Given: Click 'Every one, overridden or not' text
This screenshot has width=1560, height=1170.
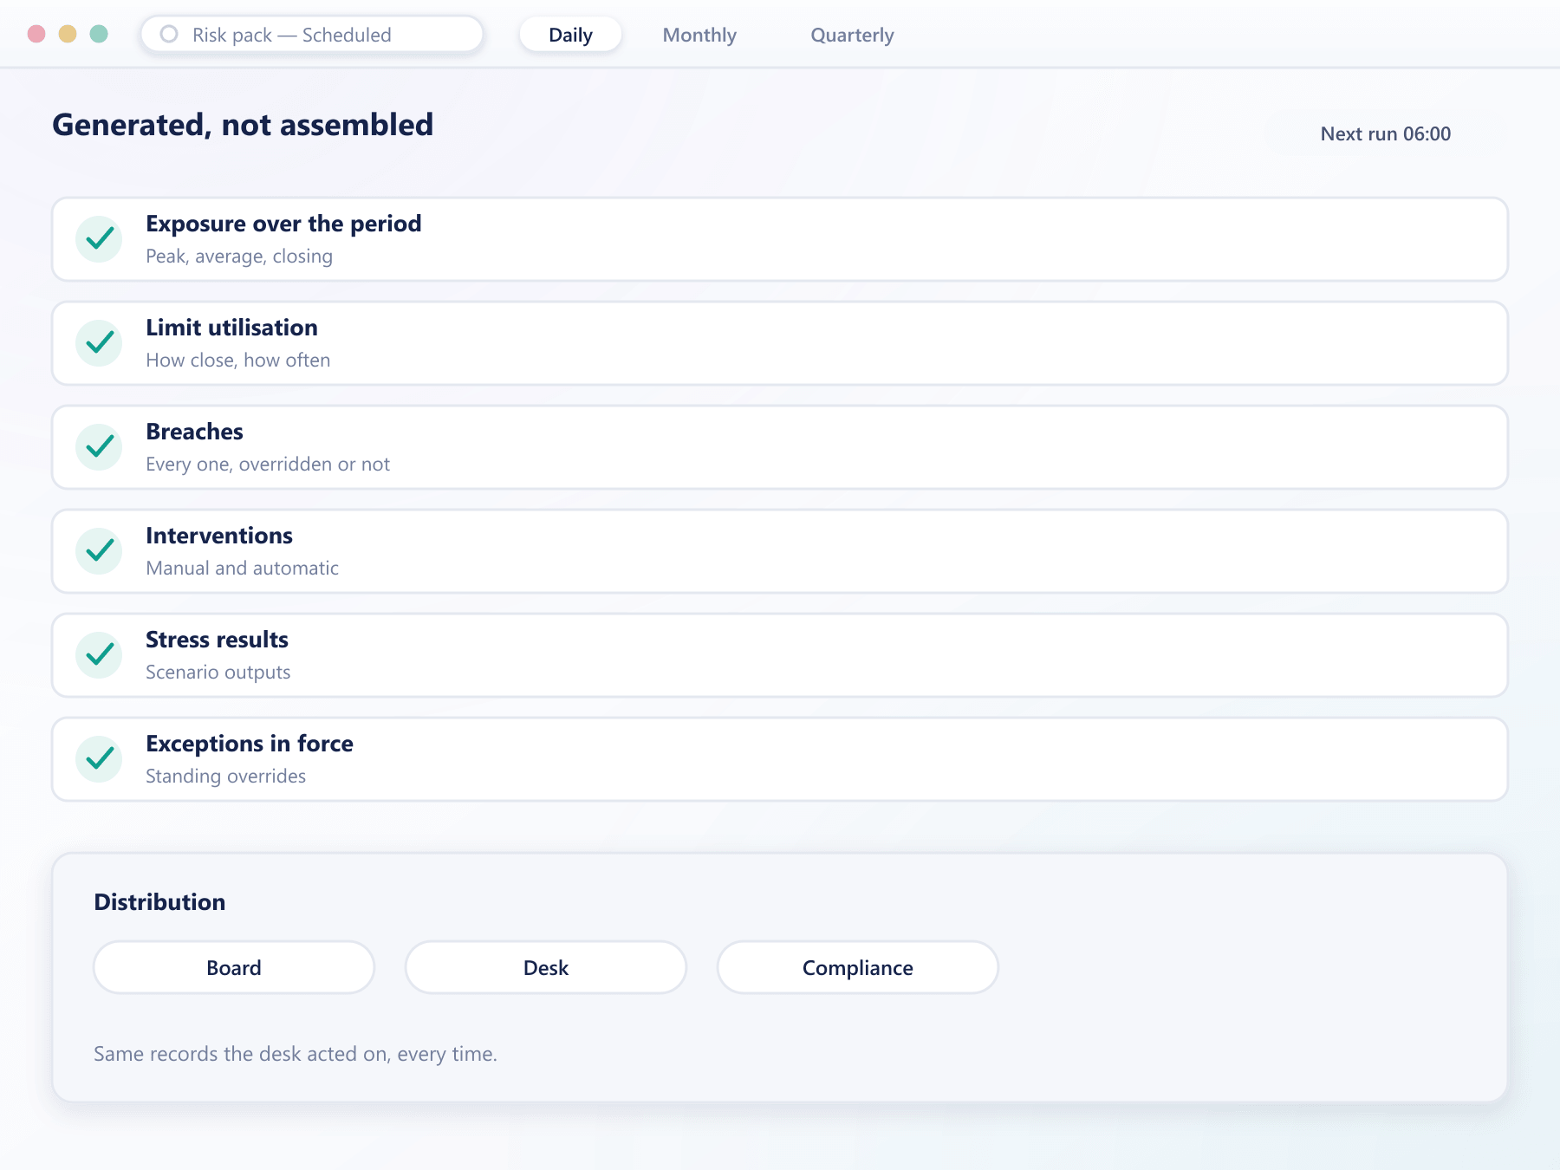Looking at the screenshot, I should click(x=268, y=465).
